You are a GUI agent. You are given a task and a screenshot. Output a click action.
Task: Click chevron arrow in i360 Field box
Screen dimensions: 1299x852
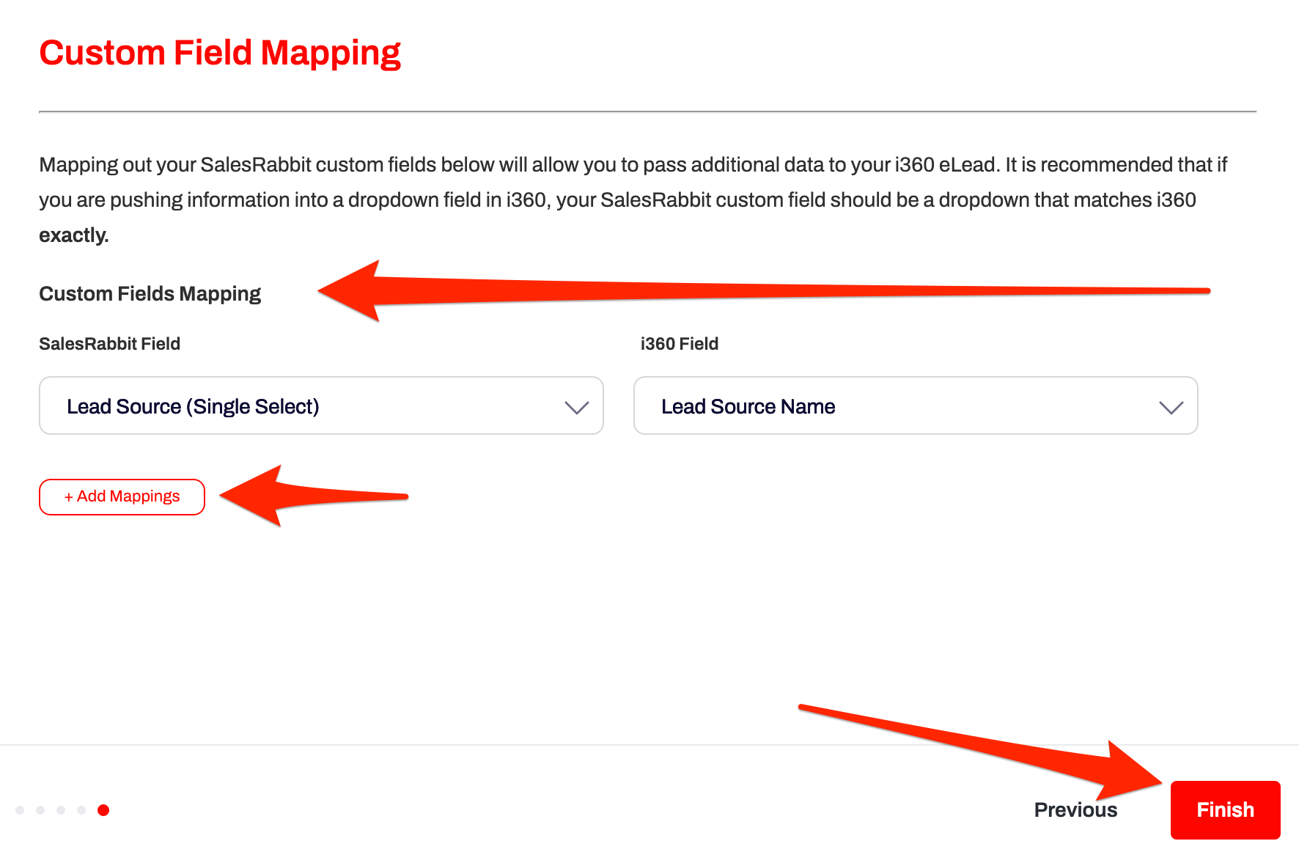coord(1171,408)
